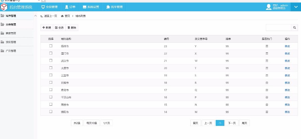The height and width of the screenshot is (139, 301).
Task: Click the 城市名称 column header
Action: [66, 39]
